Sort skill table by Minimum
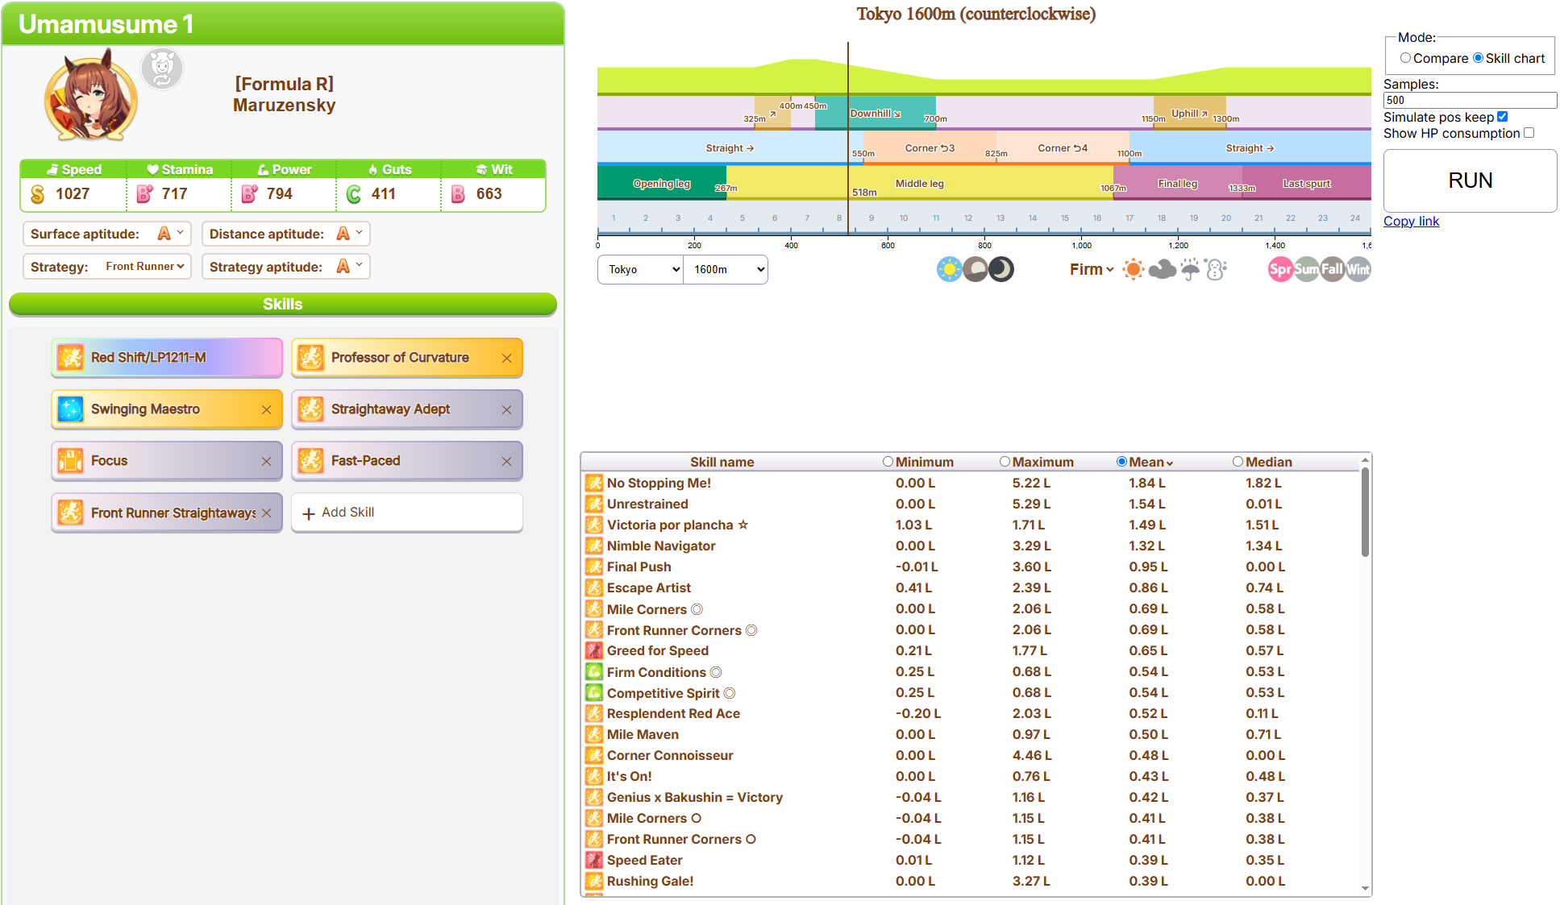This screenshot has height=905, width=1560. coord(888,462)
